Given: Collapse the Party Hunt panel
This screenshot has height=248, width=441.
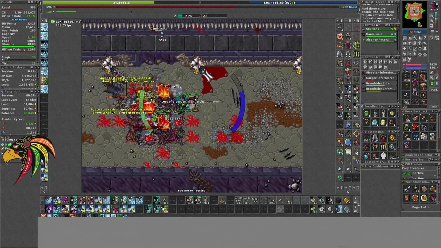Looking at the screenshot, I should [x=35, y=92].
